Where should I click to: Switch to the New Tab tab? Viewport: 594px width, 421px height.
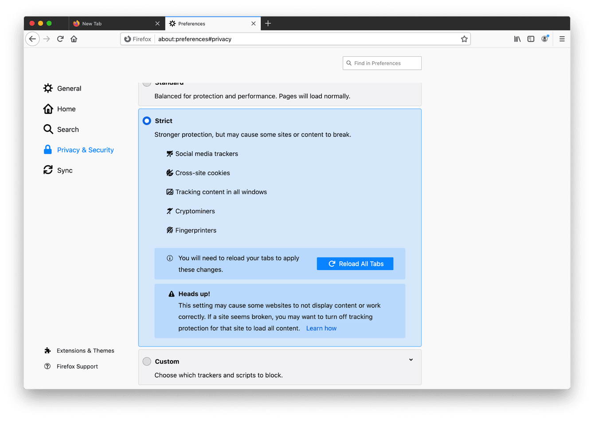pyautogui.click(x=93, y=23)
